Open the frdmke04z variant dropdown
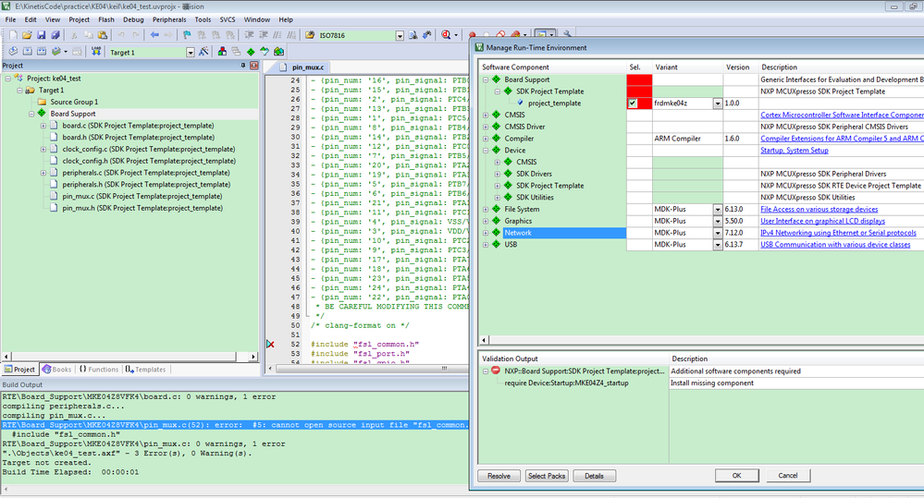This screenshot has height=498, width=924. pyautogui.click(x=717, y=103)
